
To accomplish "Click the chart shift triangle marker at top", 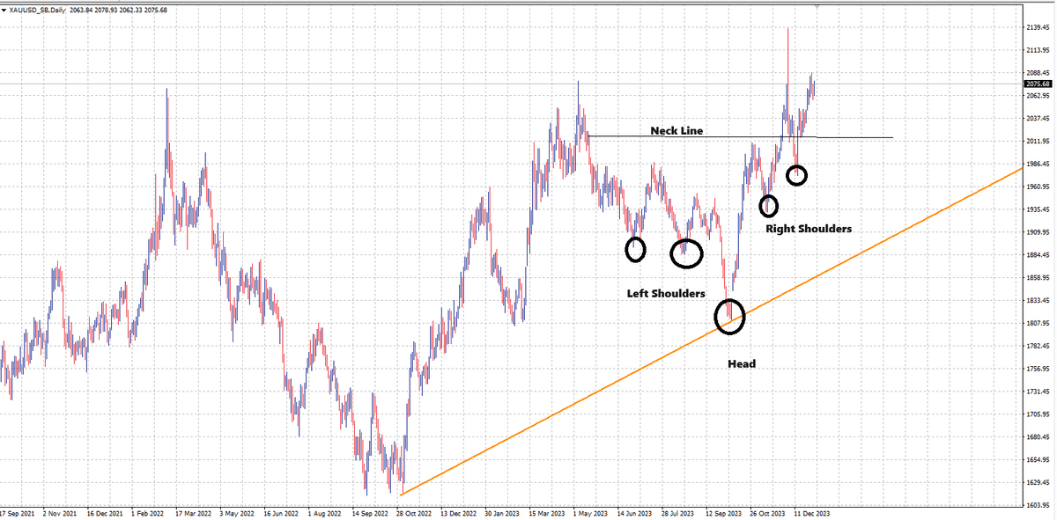I will coord(818,6).
